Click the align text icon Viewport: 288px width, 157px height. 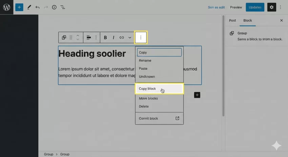click(x=89, y=38)
